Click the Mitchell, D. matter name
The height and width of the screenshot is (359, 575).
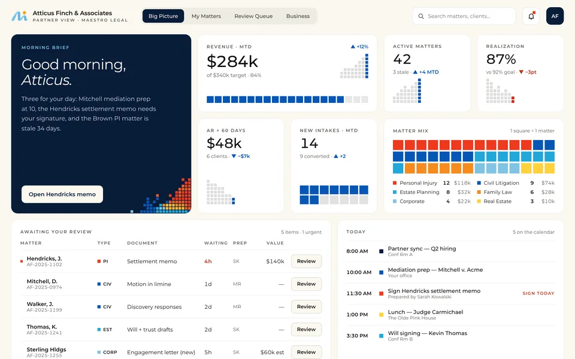click(42, 281)
